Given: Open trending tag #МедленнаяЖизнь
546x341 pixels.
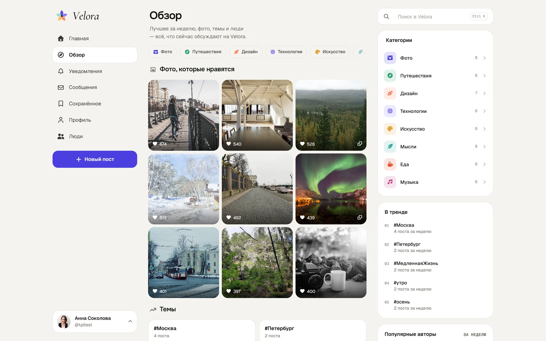Looking at the screenshot, I should 435,266.
